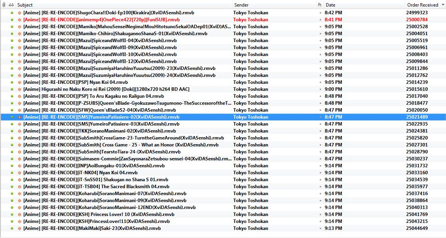Click the star icon beside To Aru Kagaku no Railgun 04
This screenshot has height=238, width=446.
tap(20, 96)
